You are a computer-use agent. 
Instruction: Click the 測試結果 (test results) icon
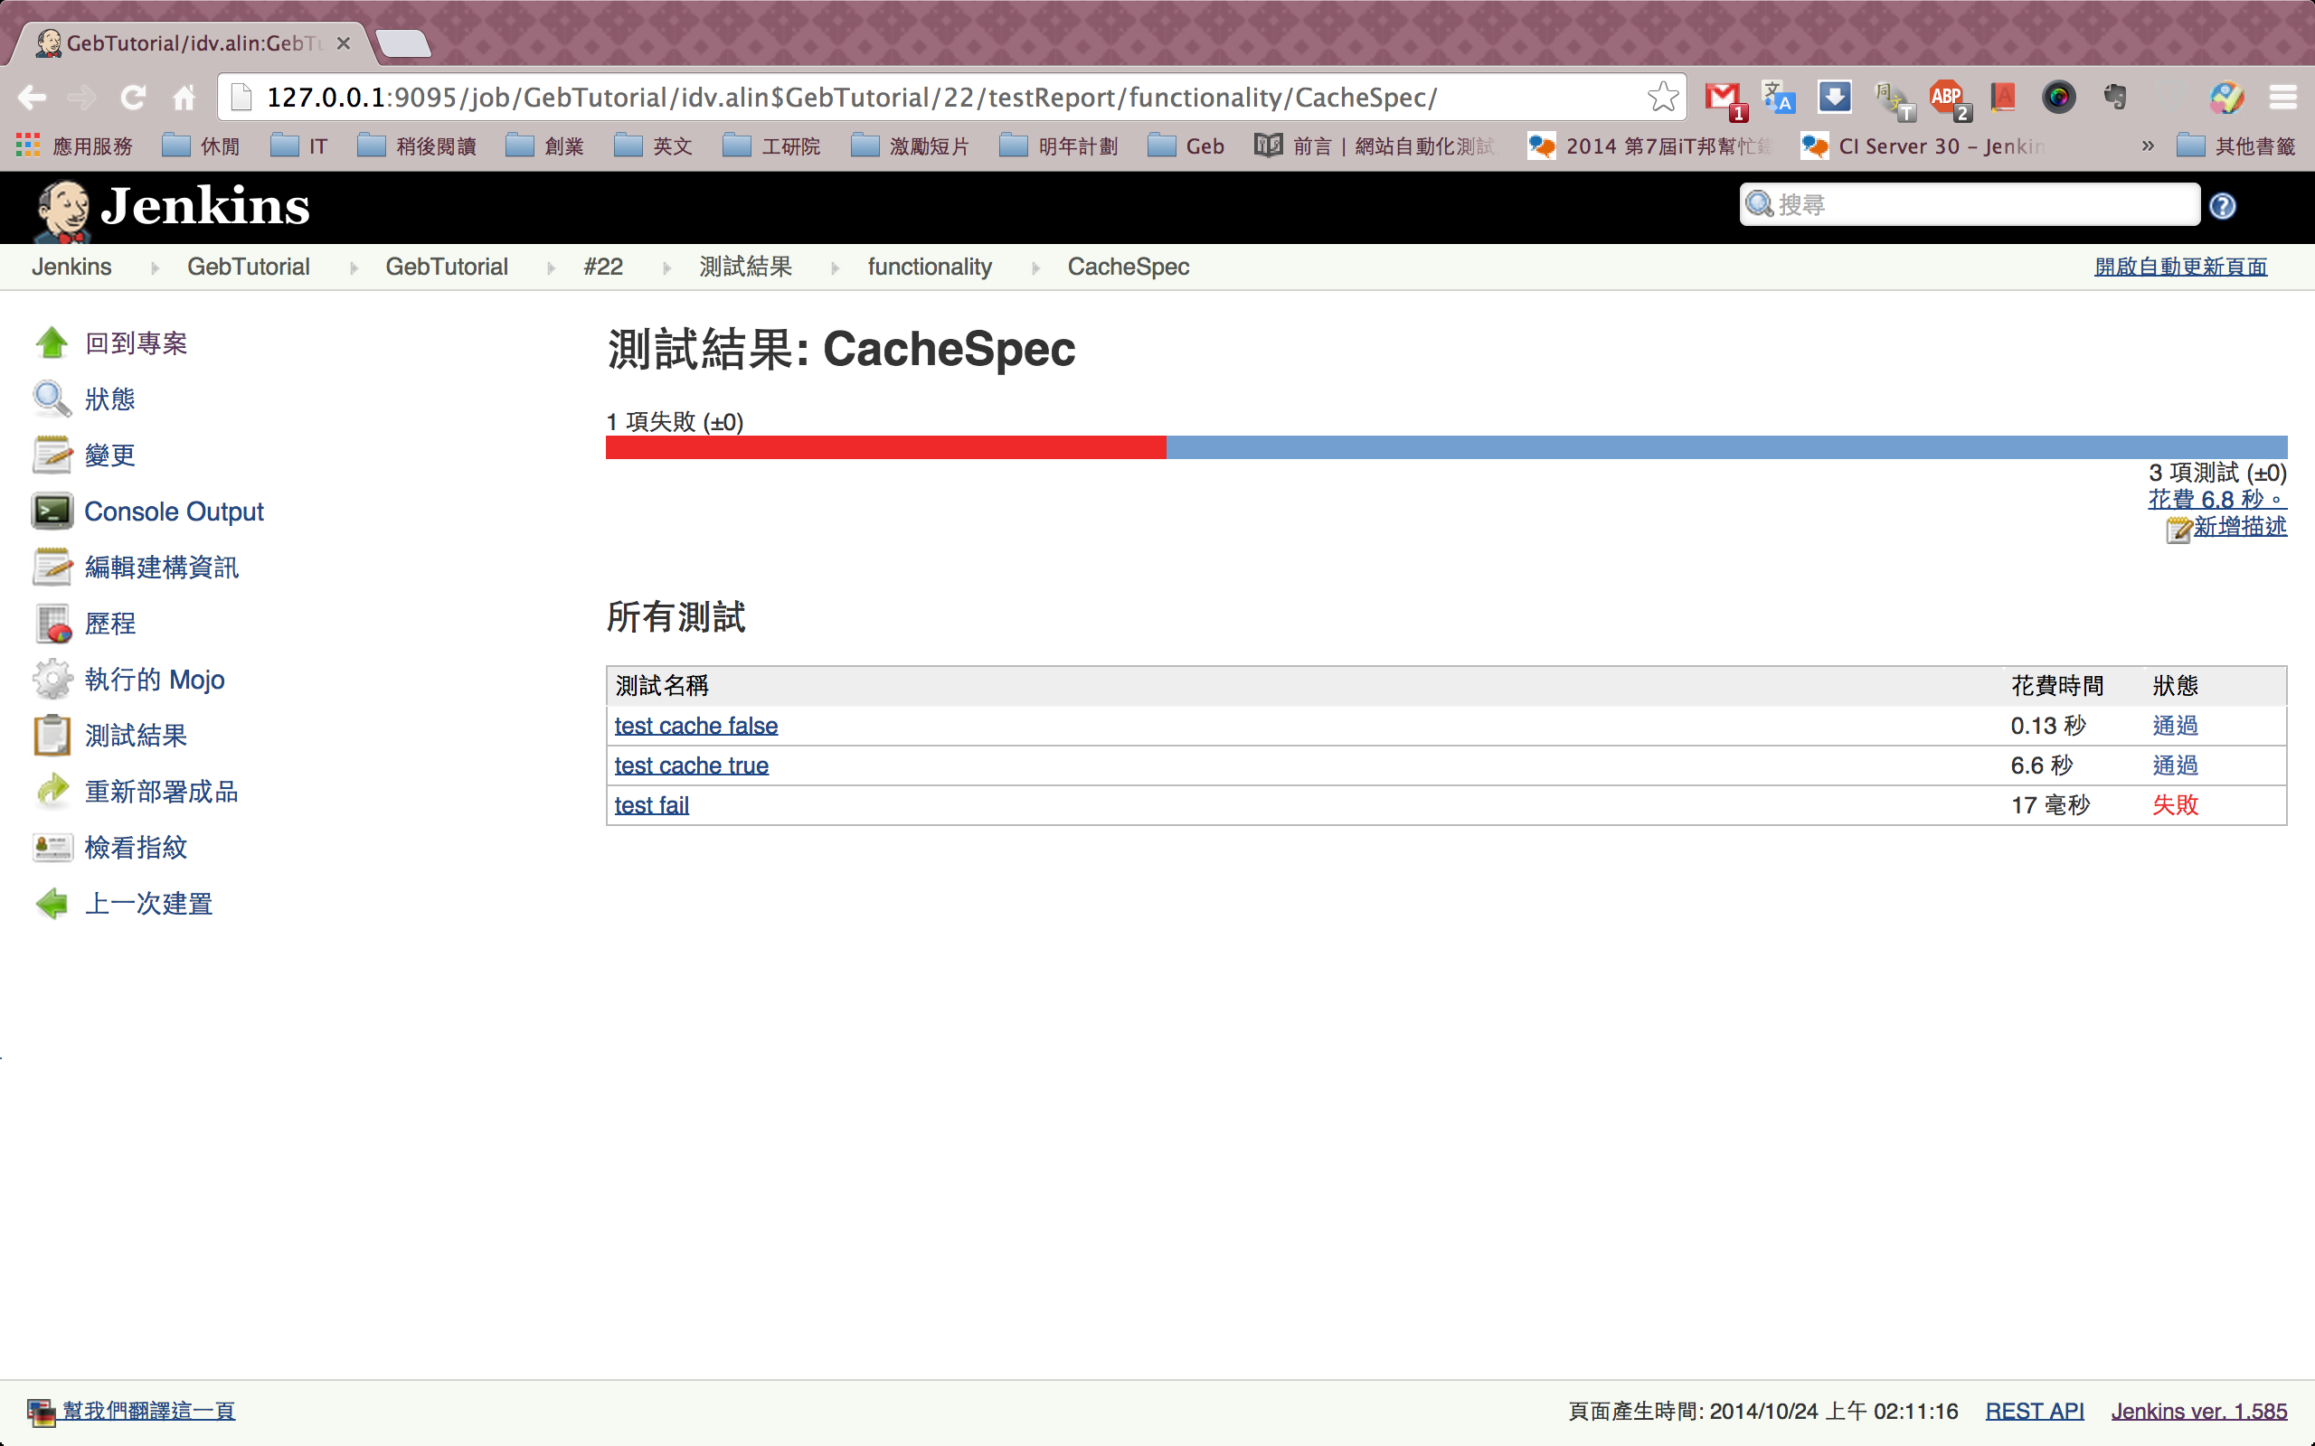[50, 733]
